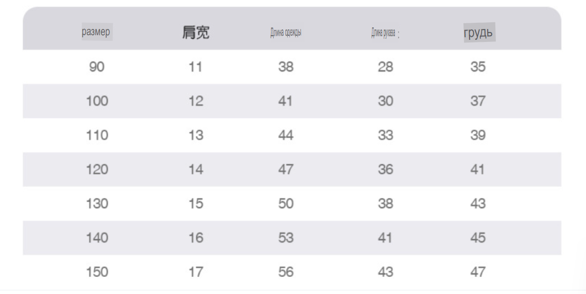Click size 90 in the first row
586x294 pixels.
pyautogui.click(x=97, y=67)
